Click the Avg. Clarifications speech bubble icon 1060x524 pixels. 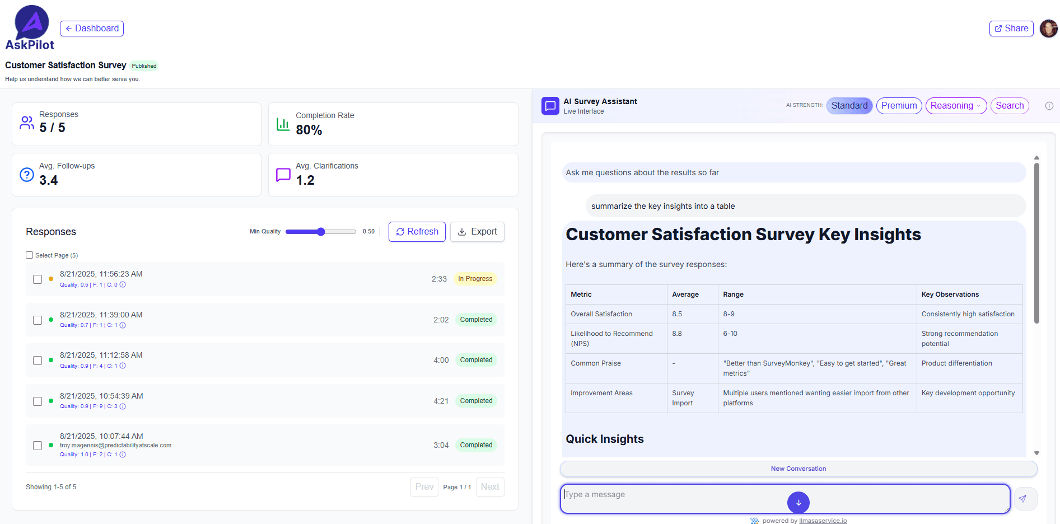[x=283, y=174]
